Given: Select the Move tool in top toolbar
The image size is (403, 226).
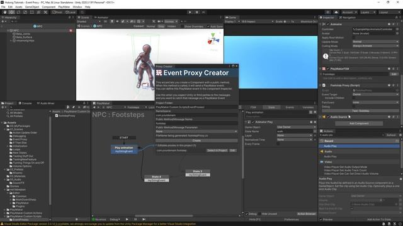Looking at the screenshot, I should 11,12.
